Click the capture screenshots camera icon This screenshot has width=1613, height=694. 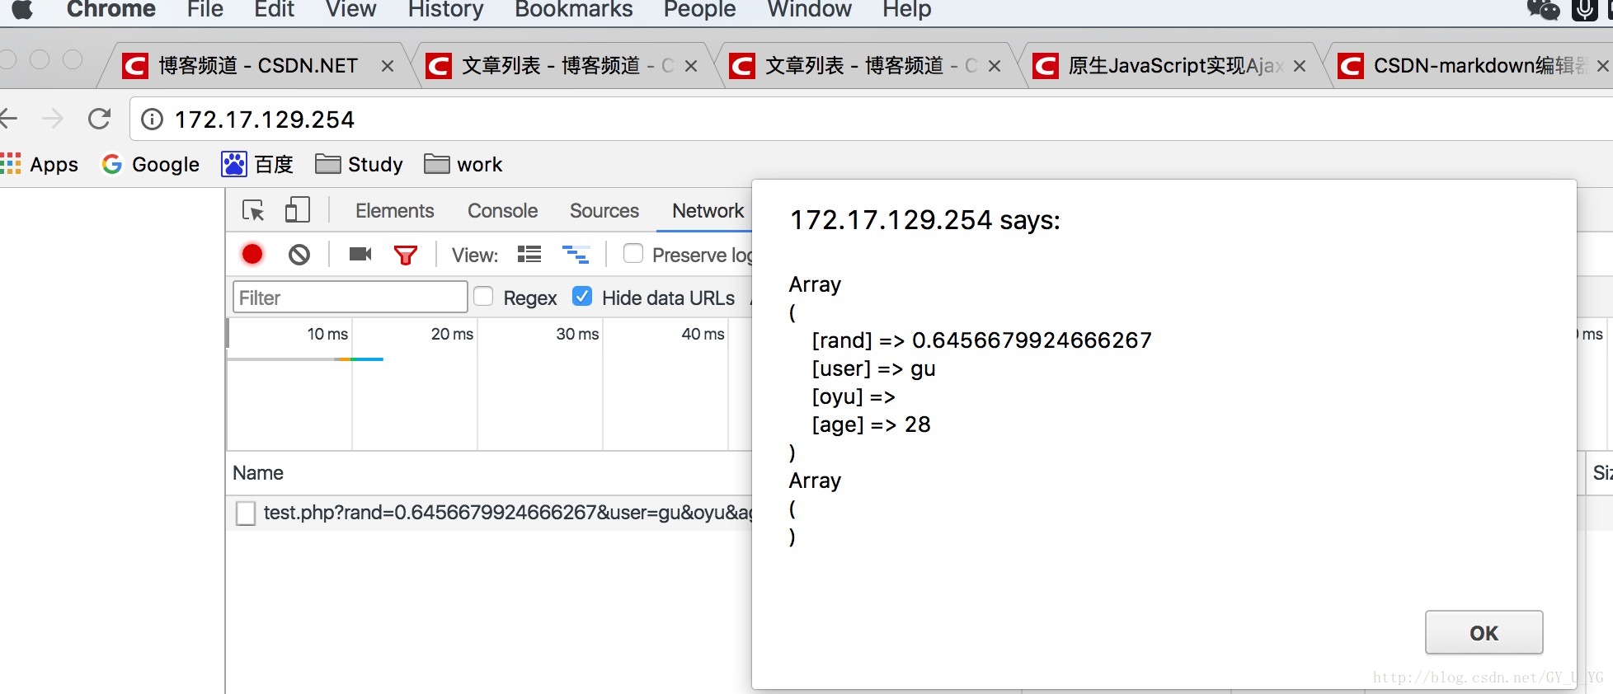[x=360, y=254]
